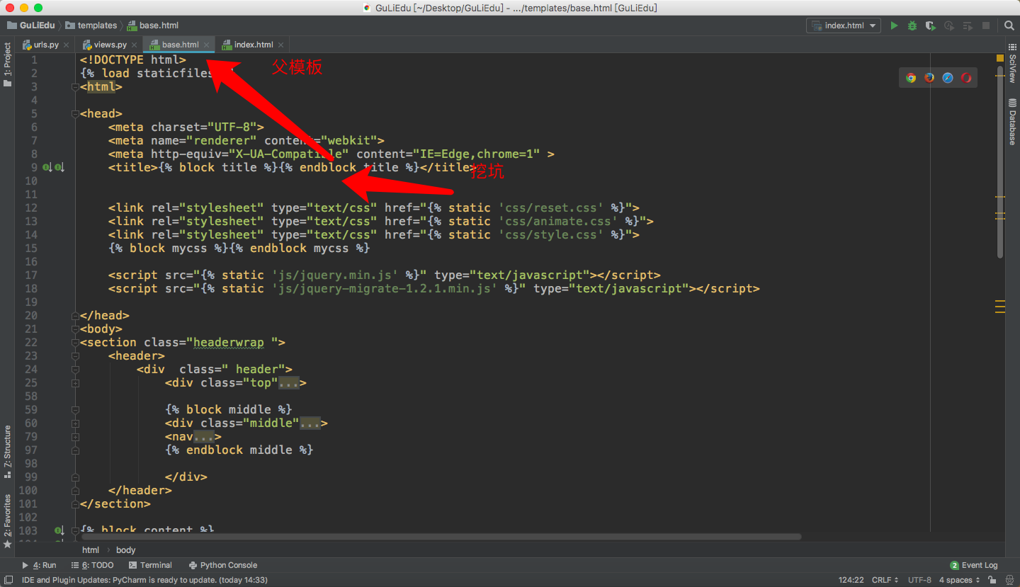The width and height of the screenshot is (1020, 587).
Task: Open Search Everywhere magnifier icon
Action: [1009, 25]
